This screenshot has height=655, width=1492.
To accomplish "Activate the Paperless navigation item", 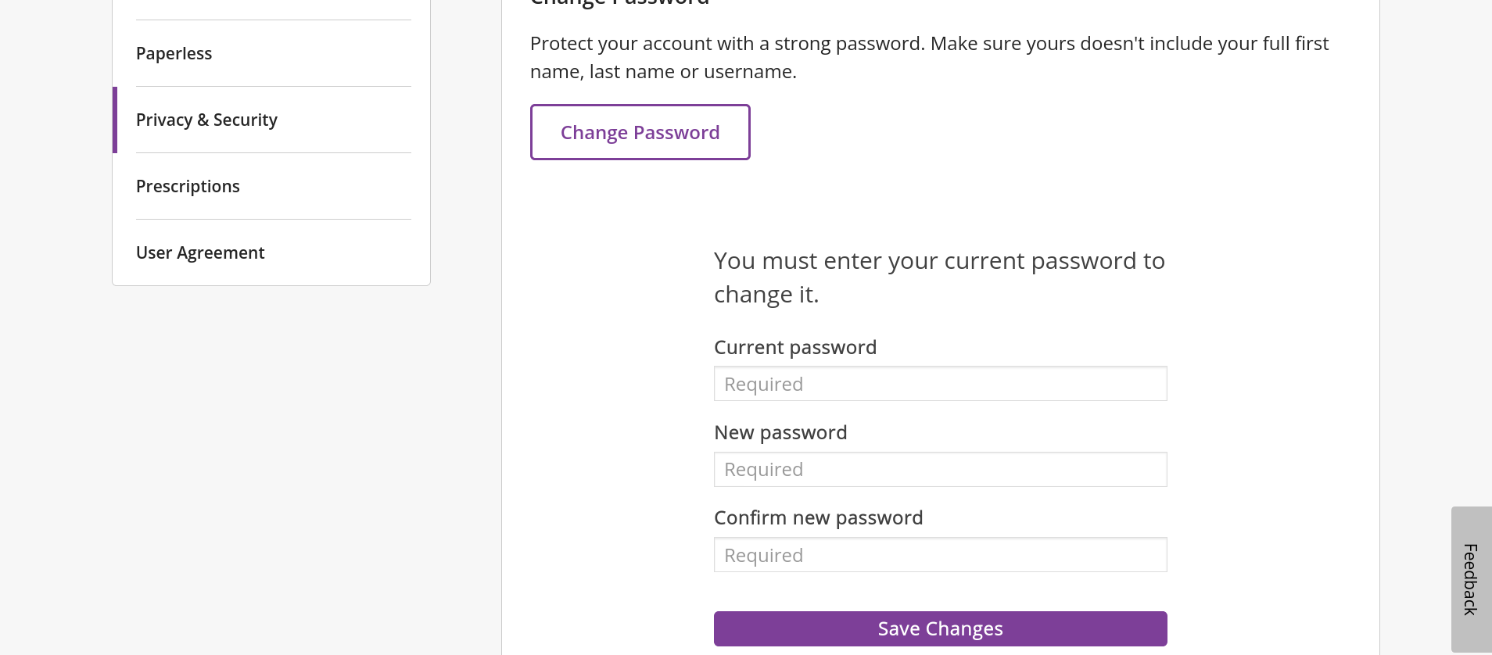I will point(174,53).
